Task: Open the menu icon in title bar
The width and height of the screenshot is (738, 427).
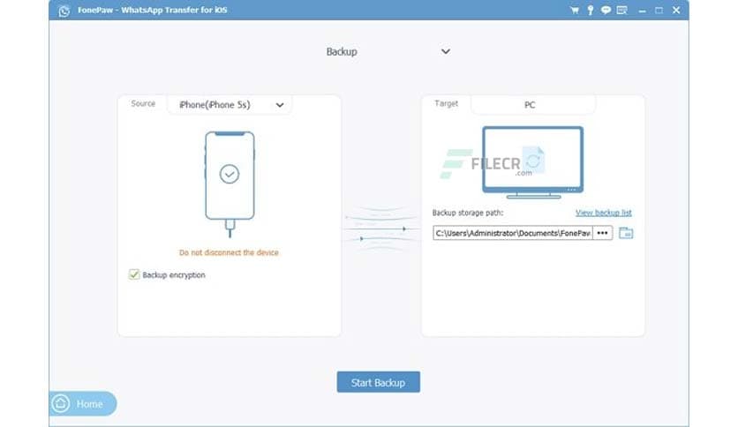Action: point(621,10)
